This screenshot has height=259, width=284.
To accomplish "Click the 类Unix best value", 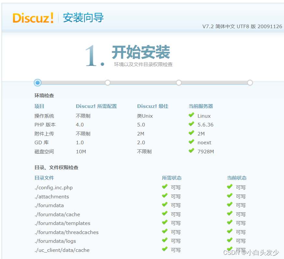I will tap(145, 116).
